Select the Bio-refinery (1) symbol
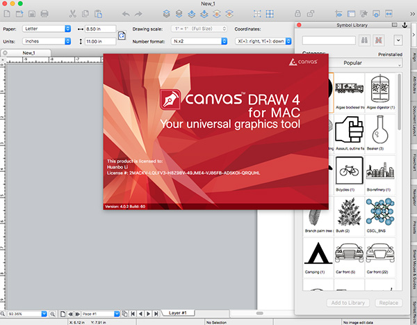The width and height of the screenshot is (417, 325). coord(380,174)
